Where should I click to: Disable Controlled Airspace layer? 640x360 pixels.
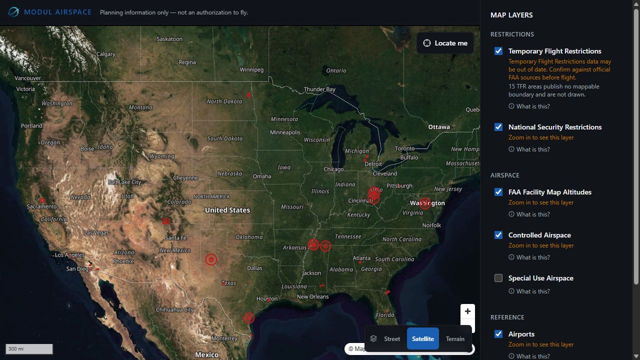click(498, 235)
